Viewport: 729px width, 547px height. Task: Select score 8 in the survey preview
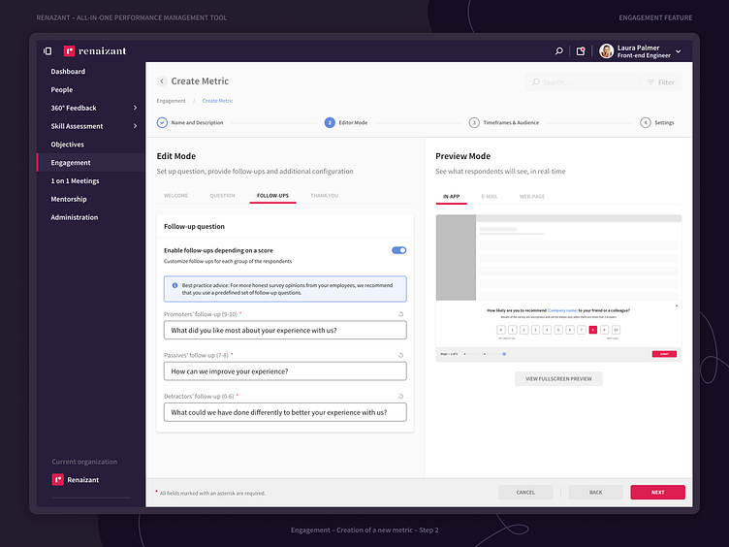click(592, 330)
